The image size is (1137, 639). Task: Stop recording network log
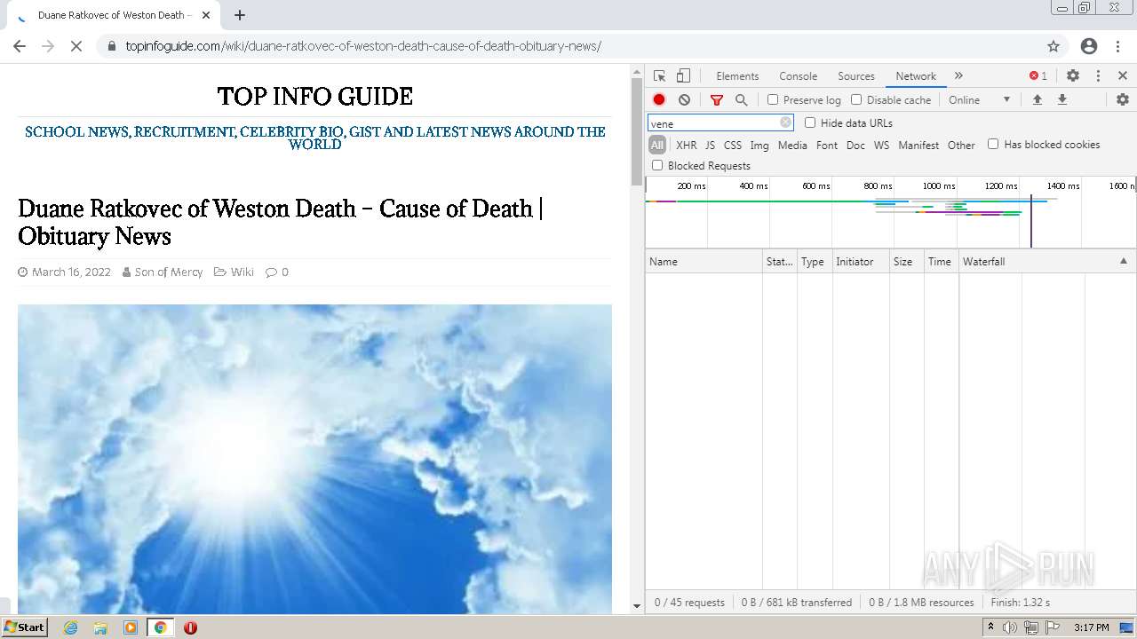(x=659, y=100)
